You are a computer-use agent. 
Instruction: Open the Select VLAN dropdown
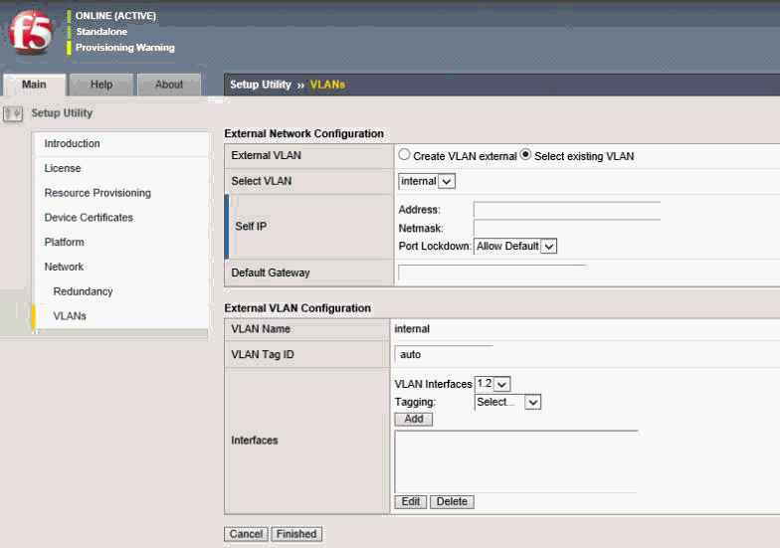click(x=426, y=181)
